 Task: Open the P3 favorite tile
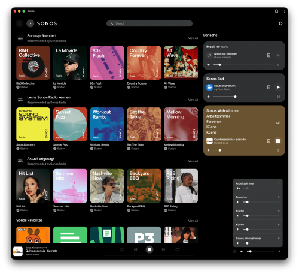coord(144,235)
